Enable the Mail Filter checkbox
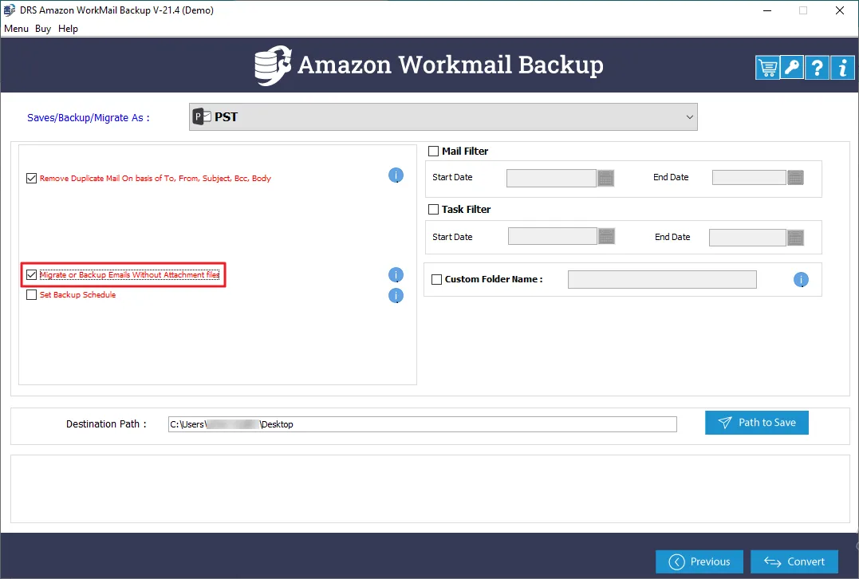The width and height of the screenshot is (859, 579). tap(433, 152)
